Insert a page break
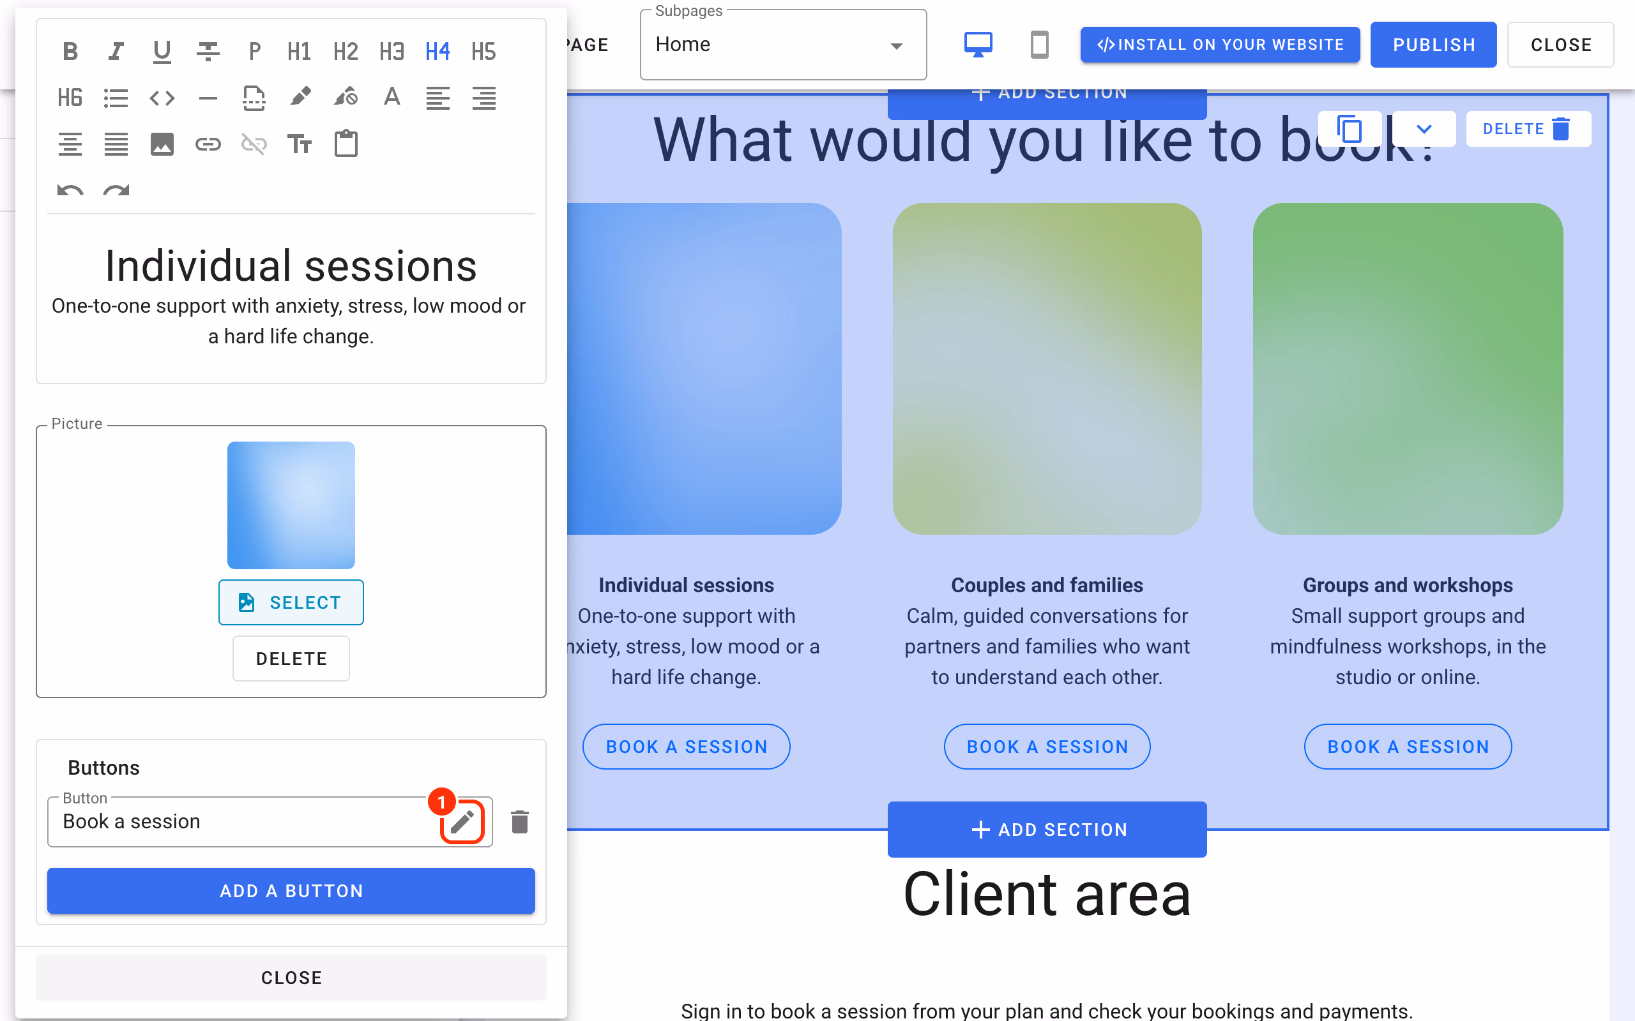This screenshot has height=1021, width=1635. tap(254, 98)
